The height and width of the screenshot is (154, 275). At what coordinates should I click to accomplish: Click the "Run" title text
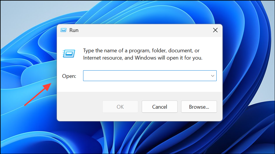(x=74, y=30)
